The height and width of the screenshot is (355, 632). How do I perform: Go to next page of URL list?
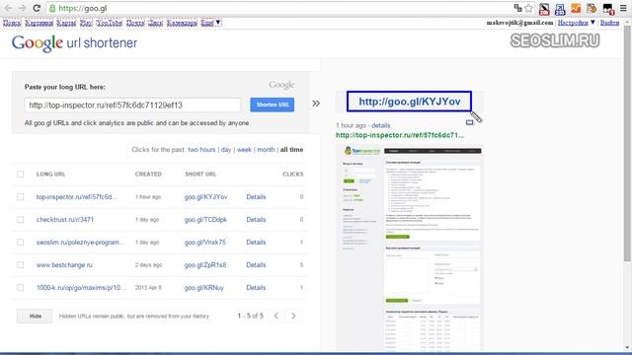(x=293, y=316)
